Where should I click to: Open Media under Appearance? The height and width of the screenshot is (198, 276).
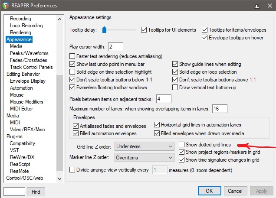pyautogui.click(x=16, y=46)
